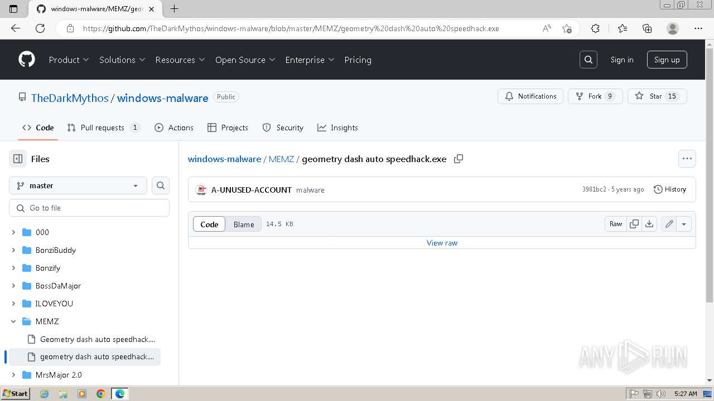
Task: Click the View raw link
Action: [442, 243]
